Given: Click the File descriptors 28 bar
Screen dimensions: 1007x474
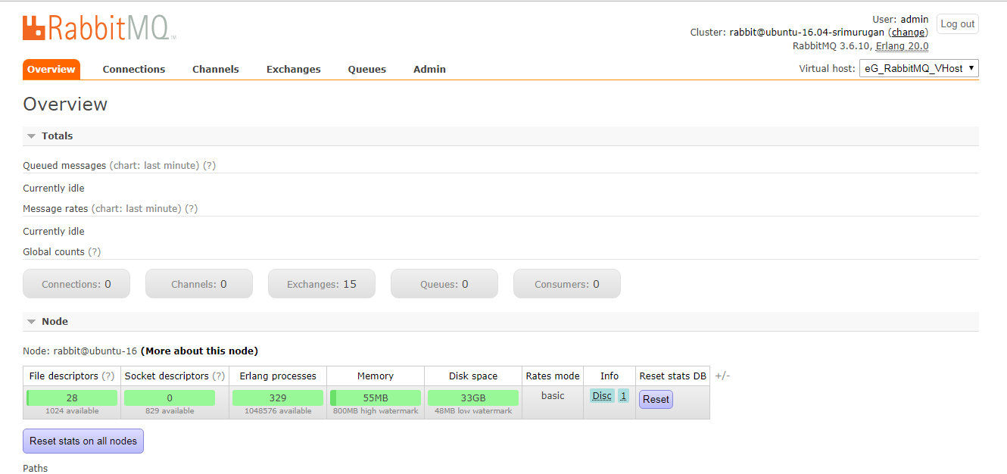Looking at the screenshot, I should click(x=72, y=398).
